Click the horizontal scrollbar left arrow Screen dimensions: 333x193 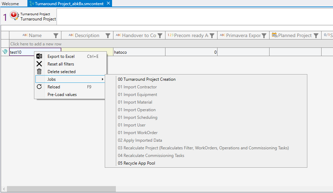(x=4, y=189)
